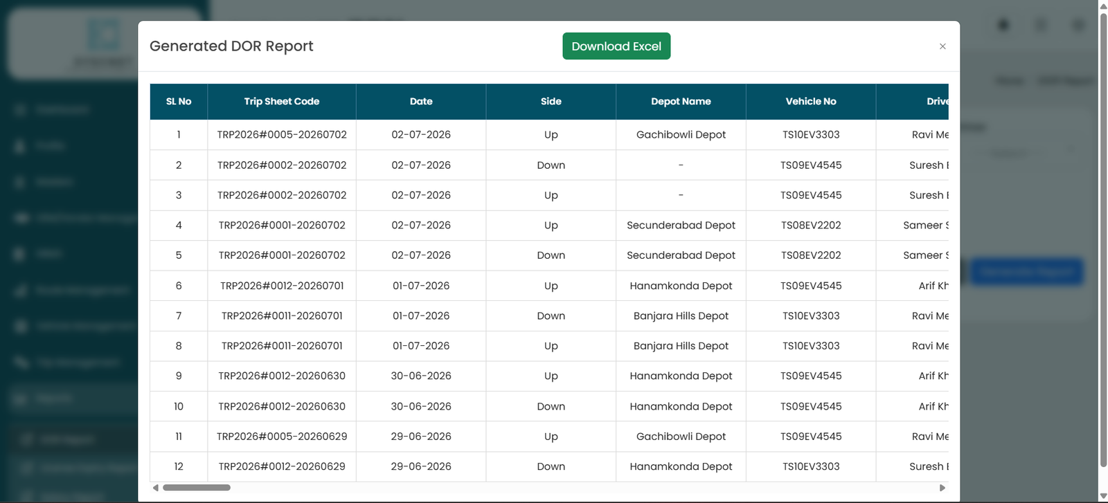Select trip code TRP2026#0012-20260629 in row 12
The width and height of the screenshot is (1108, 503).
coord(282,467)
